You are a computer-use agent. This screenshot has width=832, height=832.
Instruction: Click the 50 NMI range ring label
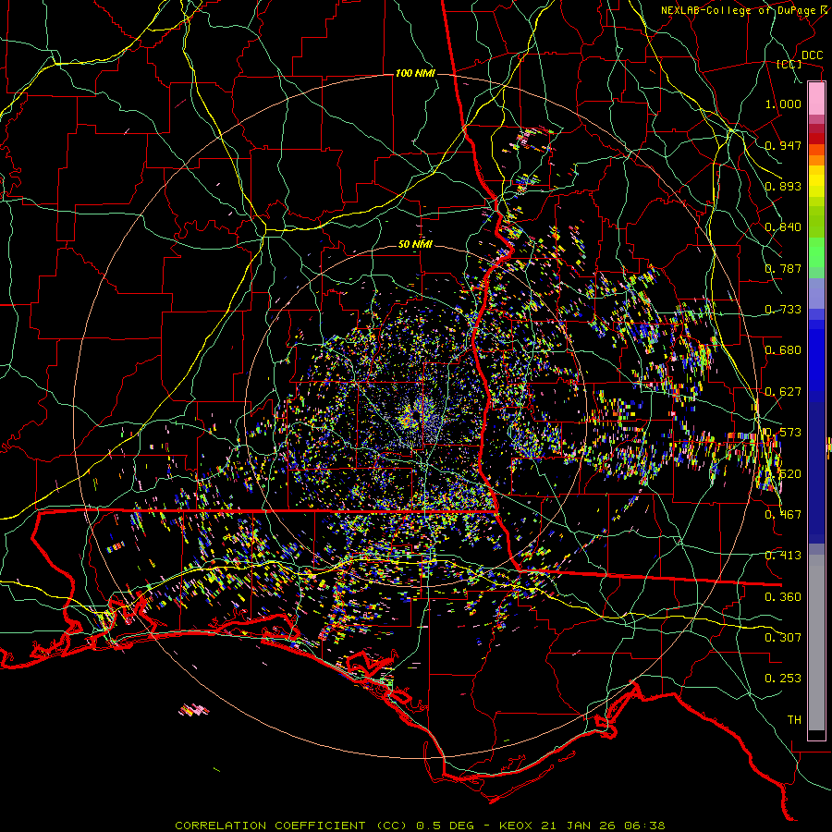tap(415, 245)
